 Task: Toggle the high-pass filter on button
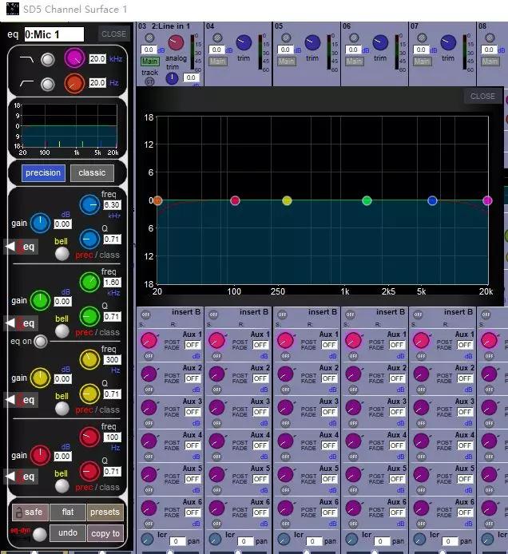pos(47,85)
